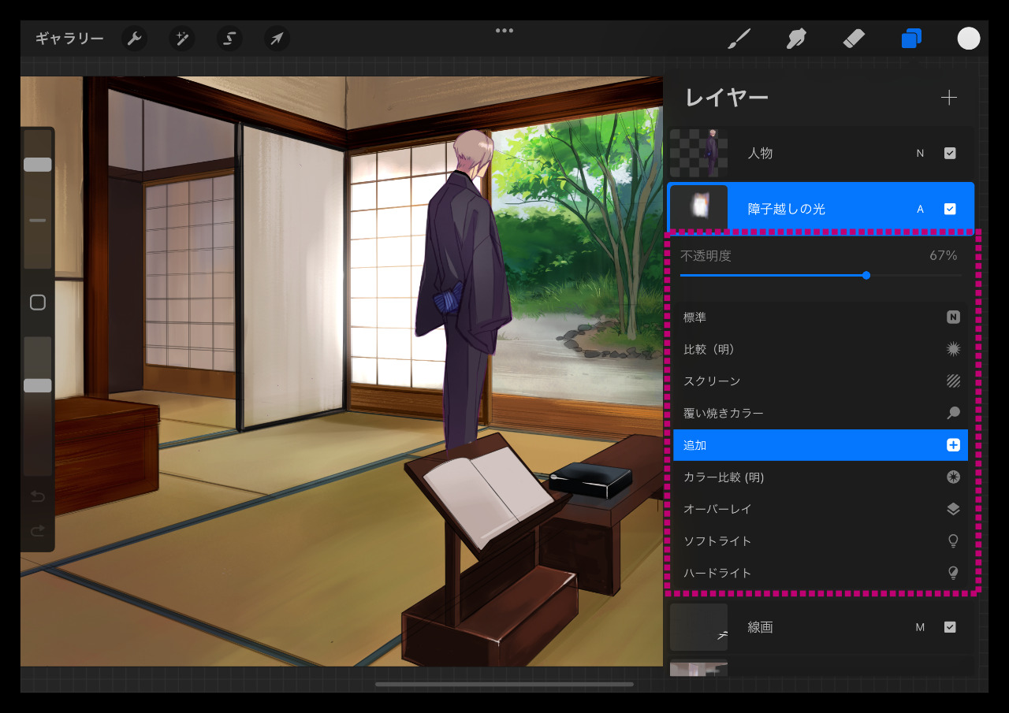The width and height of the screenshot is (1009, 713).
Task: Tap the square modify button in sidebar
Action: 38,303
